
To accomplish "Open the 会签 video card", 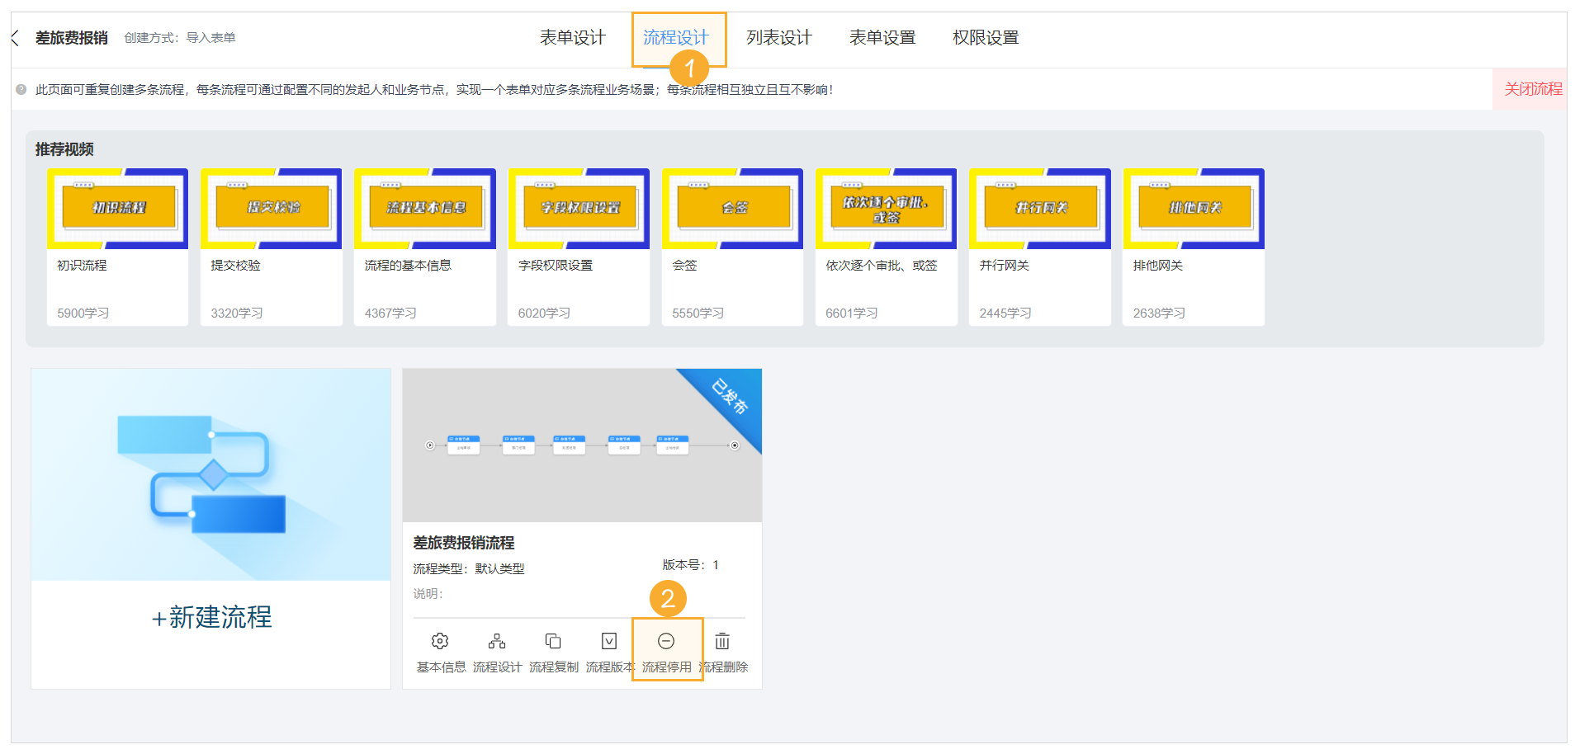I will [x=731, y=208].
